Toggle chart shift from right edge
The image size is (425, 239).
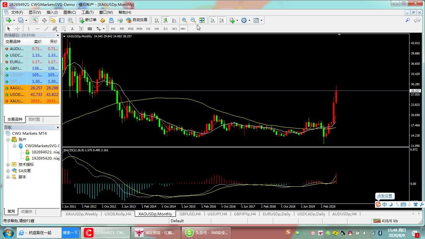(x=222, y=20)
